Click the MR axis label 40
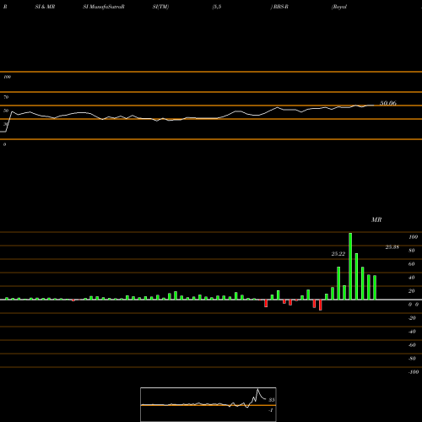The width and height of the screenshot is (422, 422). (x=412, y=278)
